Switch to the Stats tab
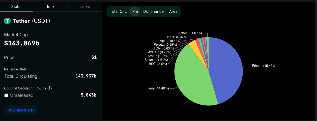 point(16,7)
